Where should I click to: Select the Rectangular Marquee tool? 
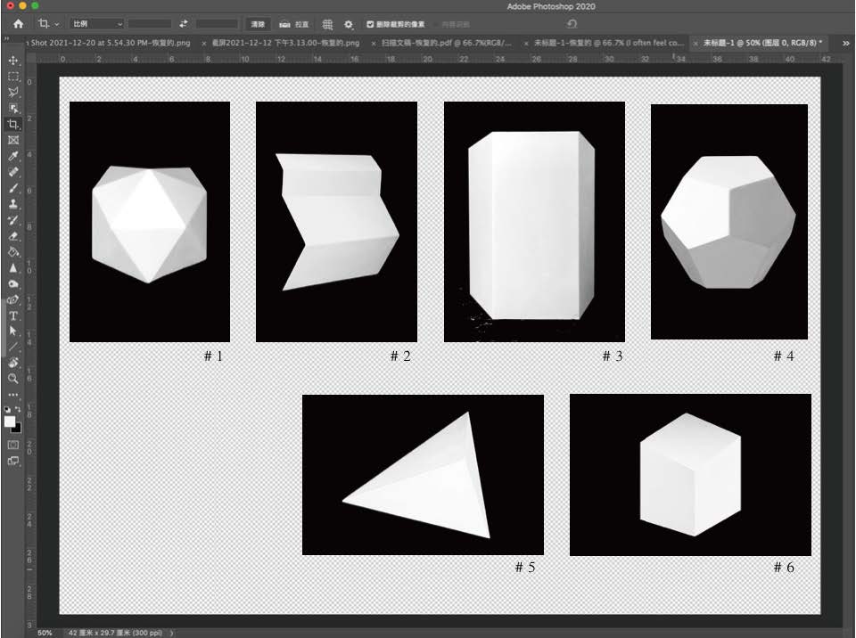13,77
